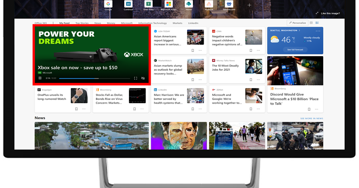Screen dimensions: 359x188
Task: Make the Xbox ad video fullscreen
Action: [136, 78]
